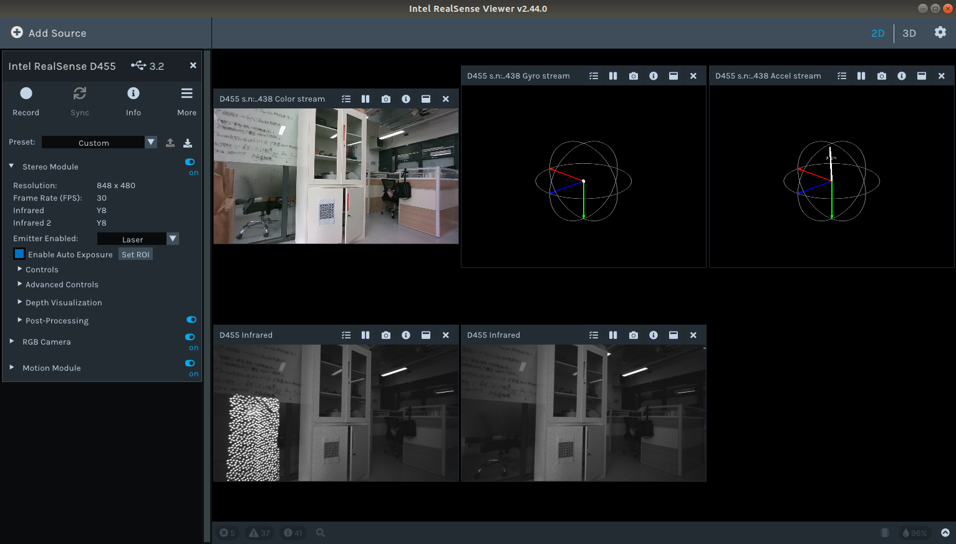956x544 pixels.
Task: Pause the Gyro stream
Action: pyautogui.click(x=613, y=76)
